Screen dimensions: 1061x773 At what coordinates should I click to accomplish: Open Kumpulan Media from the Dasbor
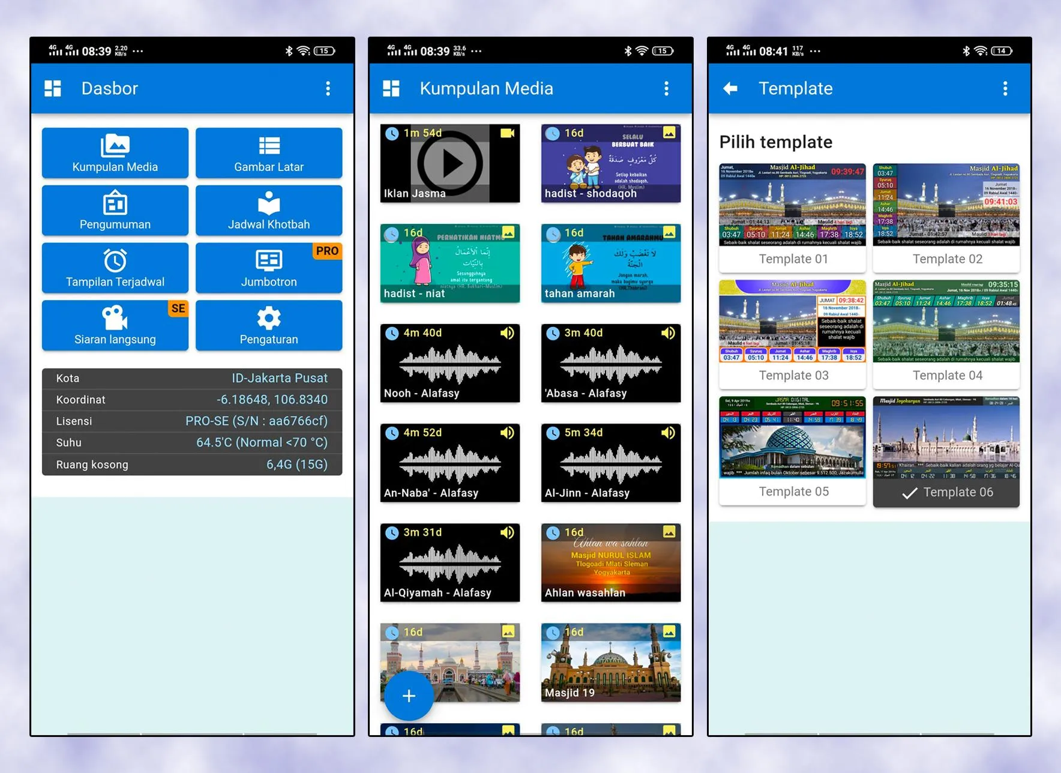pyautogui.click(x=115, y=153)
